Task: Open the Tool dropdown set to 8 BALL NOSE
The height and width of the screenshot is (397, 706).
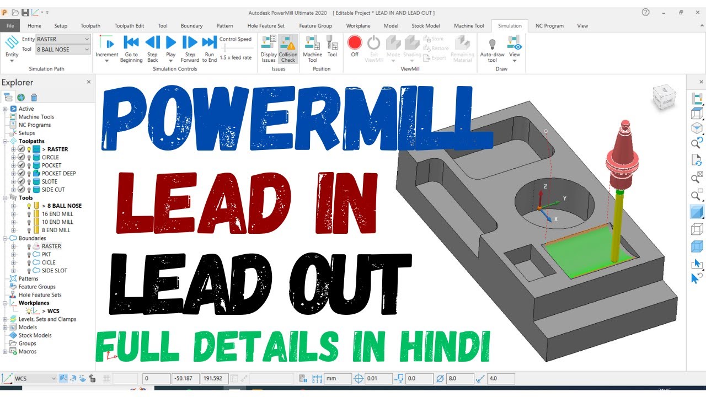Action: 63,50
